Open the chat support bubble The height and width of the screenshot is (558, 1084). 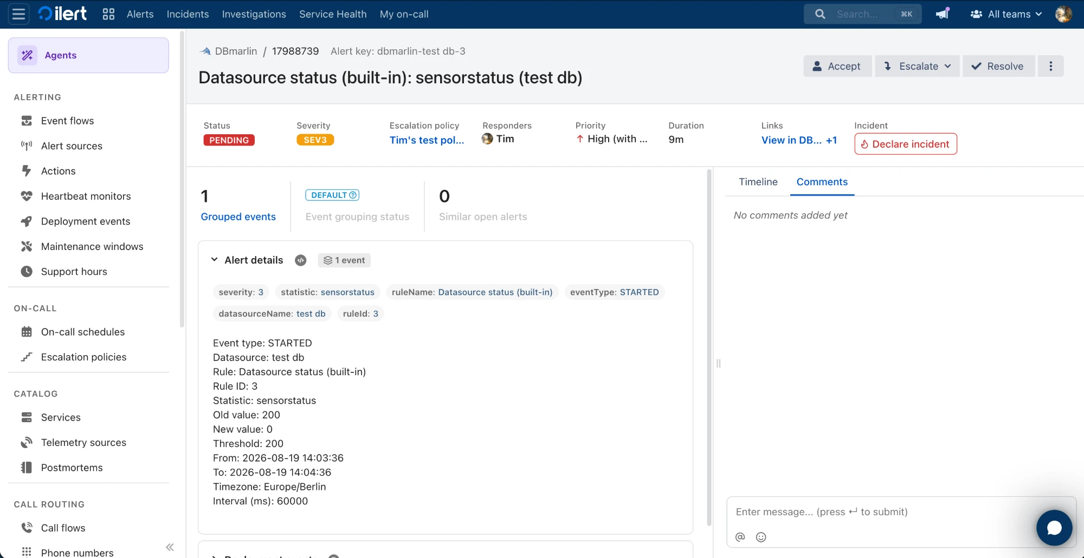(1054, 528)
